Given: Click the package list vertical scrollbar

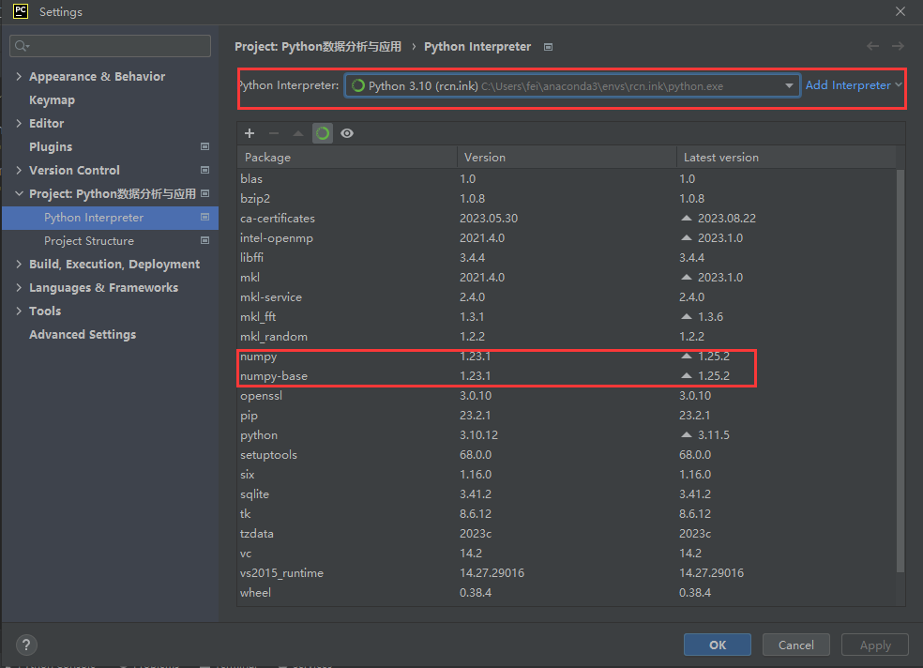Looking at the screenshot, I should (x=900, y=371).
